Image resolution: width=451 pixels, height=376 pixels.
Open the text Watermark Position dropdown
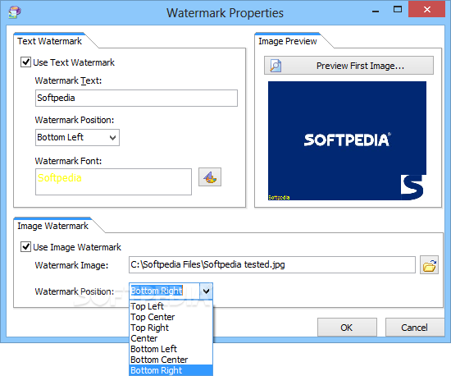(x=77, y=137)
